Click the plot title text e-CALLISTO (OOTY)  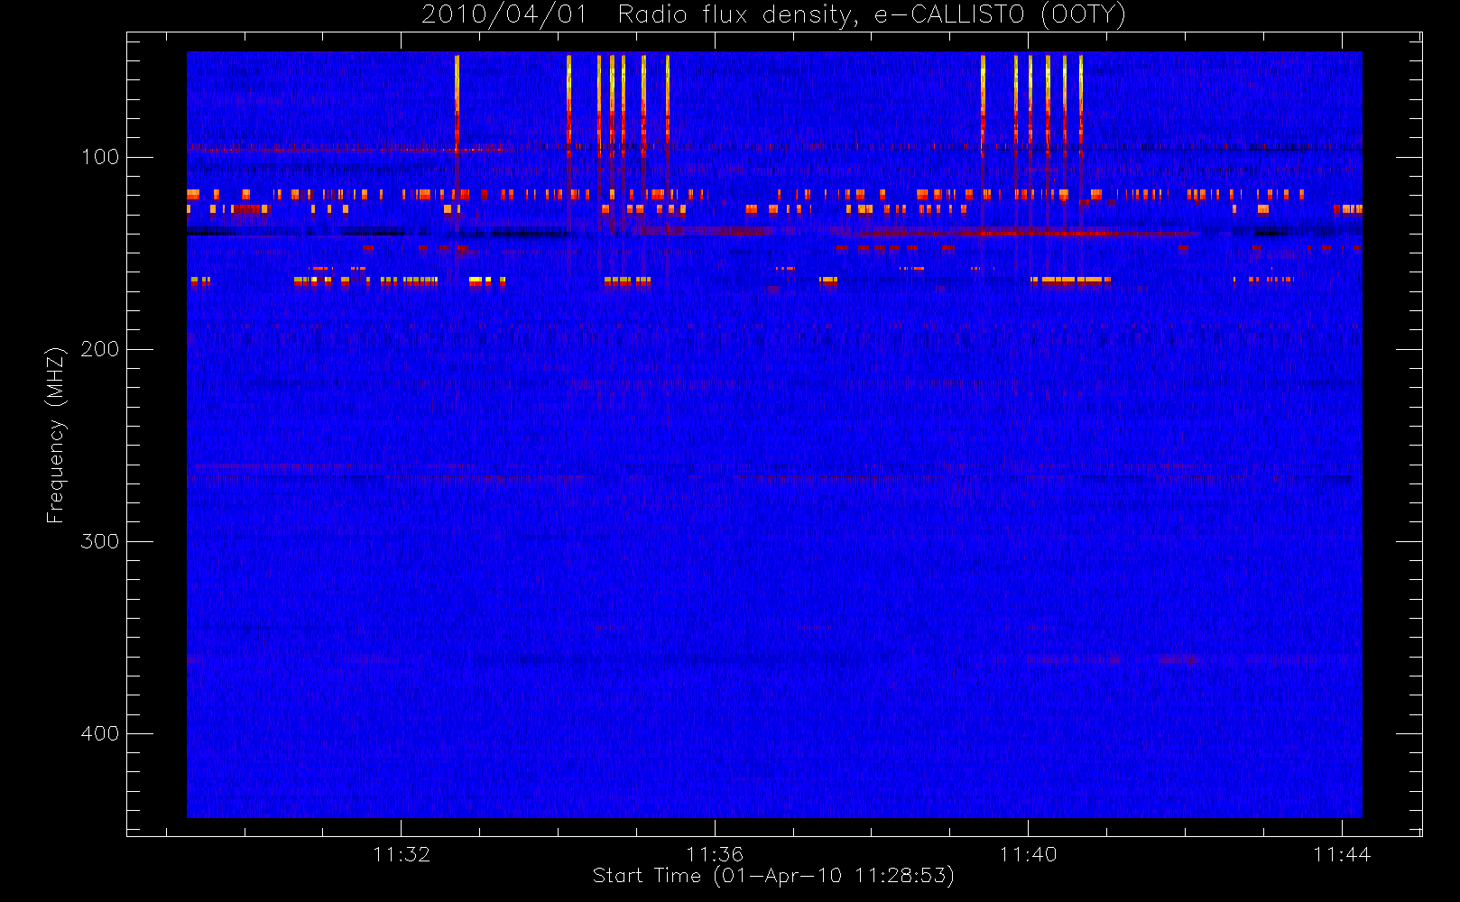[x=1000, y=15]
